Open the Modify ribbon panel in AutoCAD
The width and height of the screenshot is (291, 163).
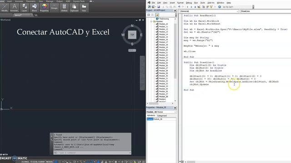(x=5, y=8)
